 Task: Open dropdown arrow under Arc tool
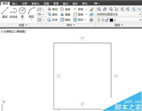click(32, 20)
